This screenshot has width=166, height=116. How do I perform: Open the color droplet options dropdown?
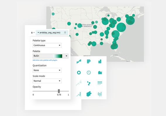coord(33,33)
